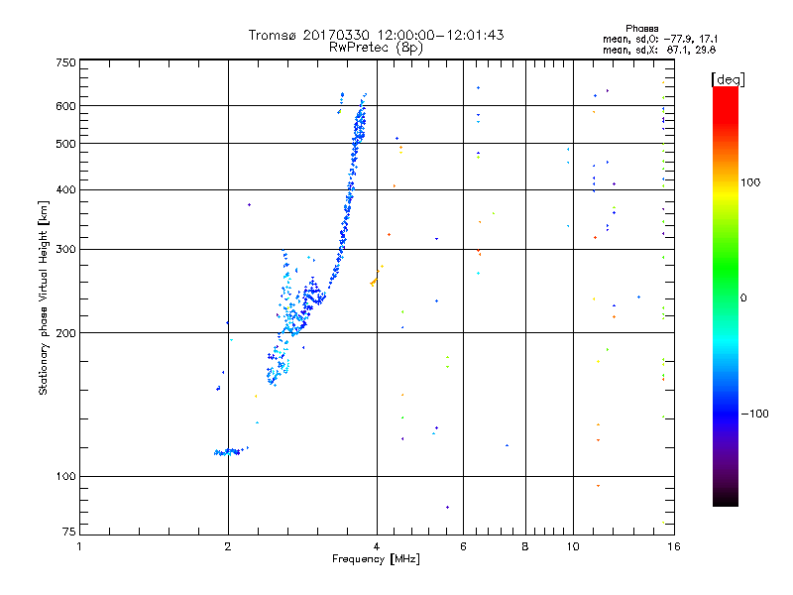Click the y-axis tick label '600'
The height and width of the screenshot is (595, 793).
pyautogui.click(x=65, y=106)
